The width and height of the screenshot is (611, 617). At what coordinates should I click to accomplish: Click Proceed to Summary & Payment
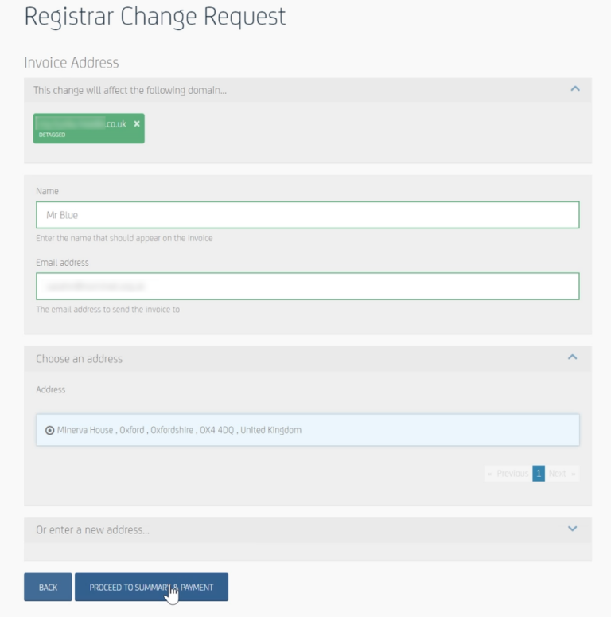[x=151, y=587]
